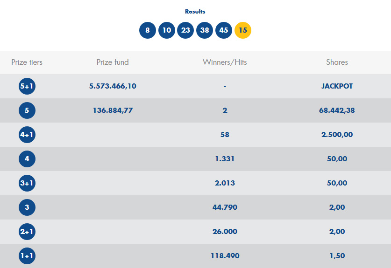The image size is (391, 268).
Task: Click the number 38 result ball
Action: (x=205, y=30)
